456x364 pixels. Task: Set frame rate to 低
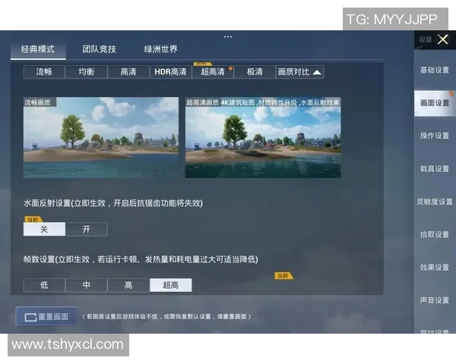pyautogui.click(x=44, y=285)
